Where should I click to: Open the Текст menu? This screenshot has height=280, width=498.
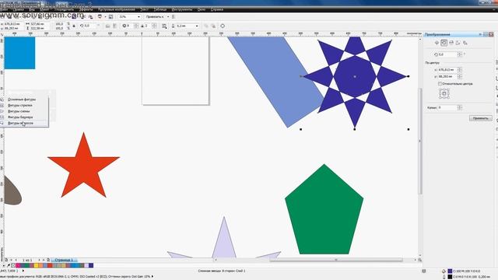point(145,9)
